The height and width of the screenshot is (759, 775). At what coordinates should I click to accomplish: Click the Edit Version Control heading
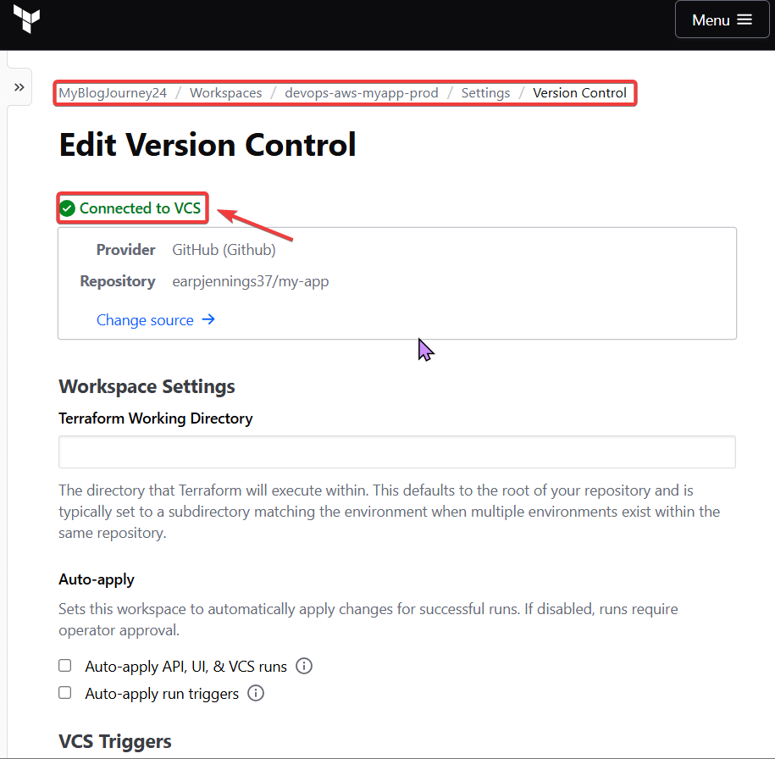point(208,145)
